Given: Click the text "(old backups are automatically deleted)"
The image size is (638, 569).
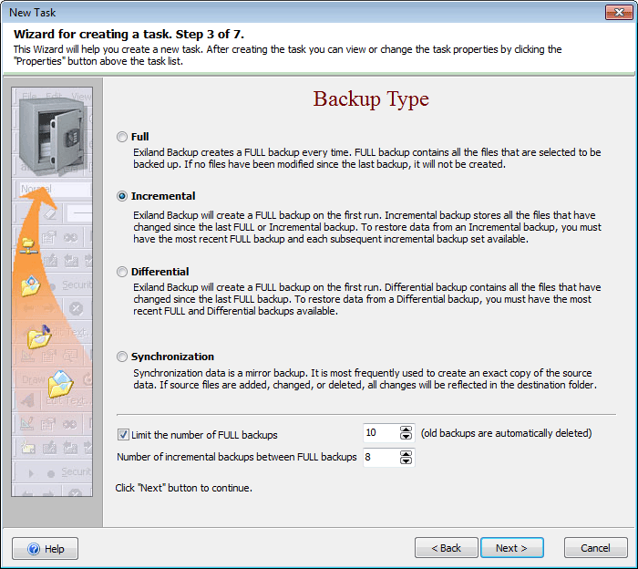Looking at the screenshot, I should pos(506,433).
